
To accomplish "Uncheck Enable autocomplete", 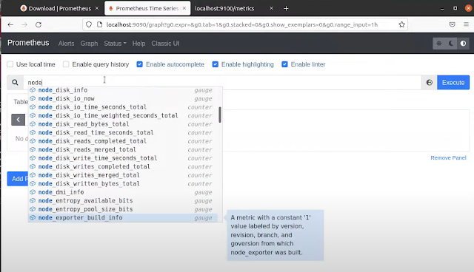I will tap(140, 64).
